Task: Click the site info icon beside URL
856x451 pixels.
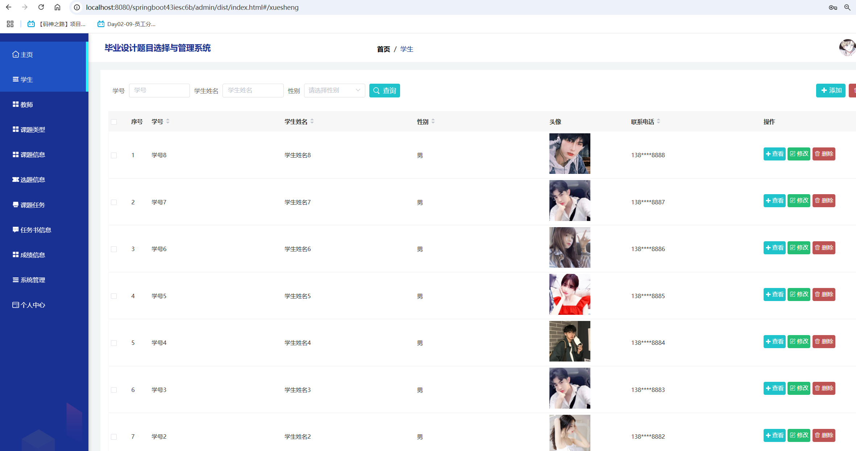Action: (x=77, y=7)
